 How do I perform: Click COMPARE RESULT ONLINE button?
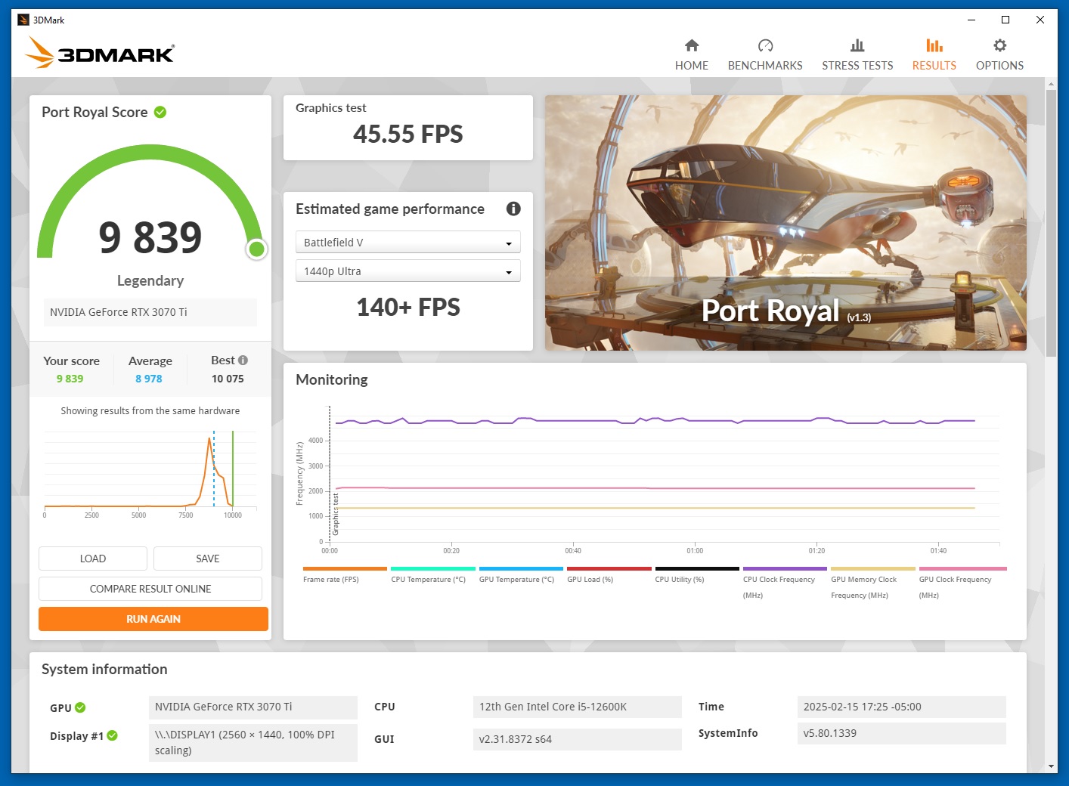click(x=150, y=589)
